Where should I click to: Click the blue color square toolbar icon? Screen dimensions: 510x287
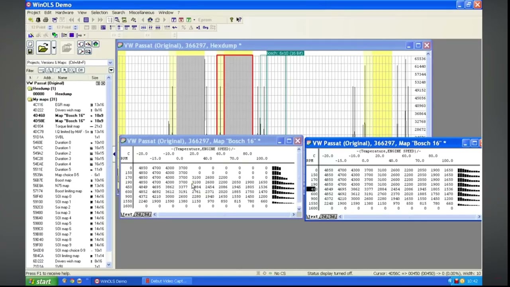71,35
